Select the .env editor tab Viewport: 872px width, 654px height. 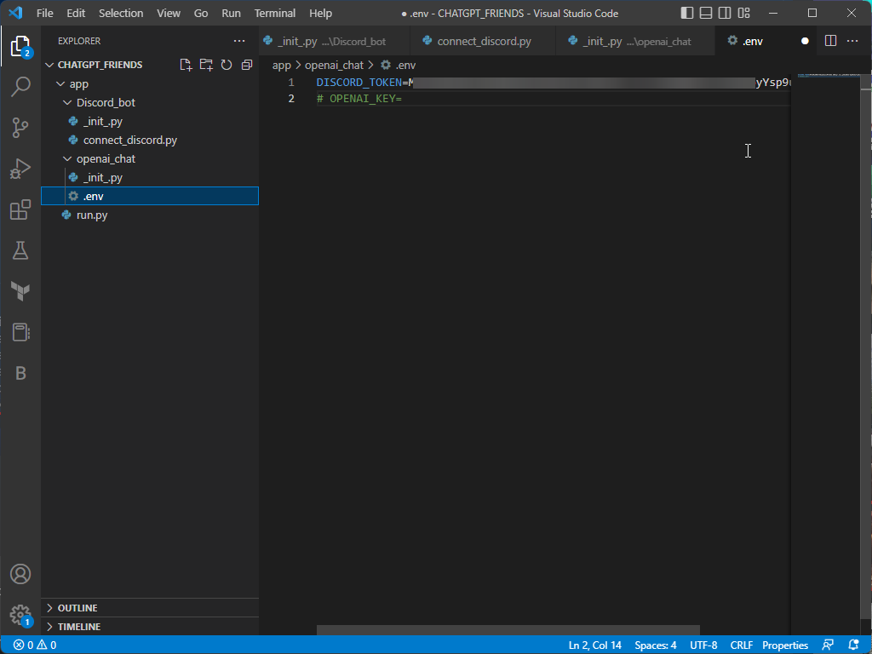click(x=766, y=41)
